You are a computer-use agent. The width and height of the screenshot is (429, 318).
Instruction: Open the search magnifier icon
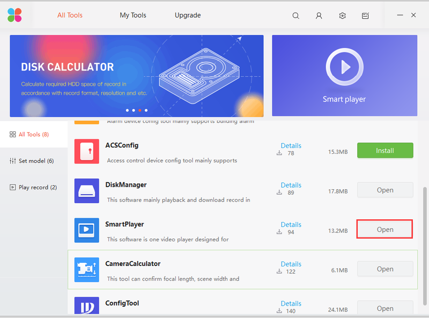pos(295,16)
